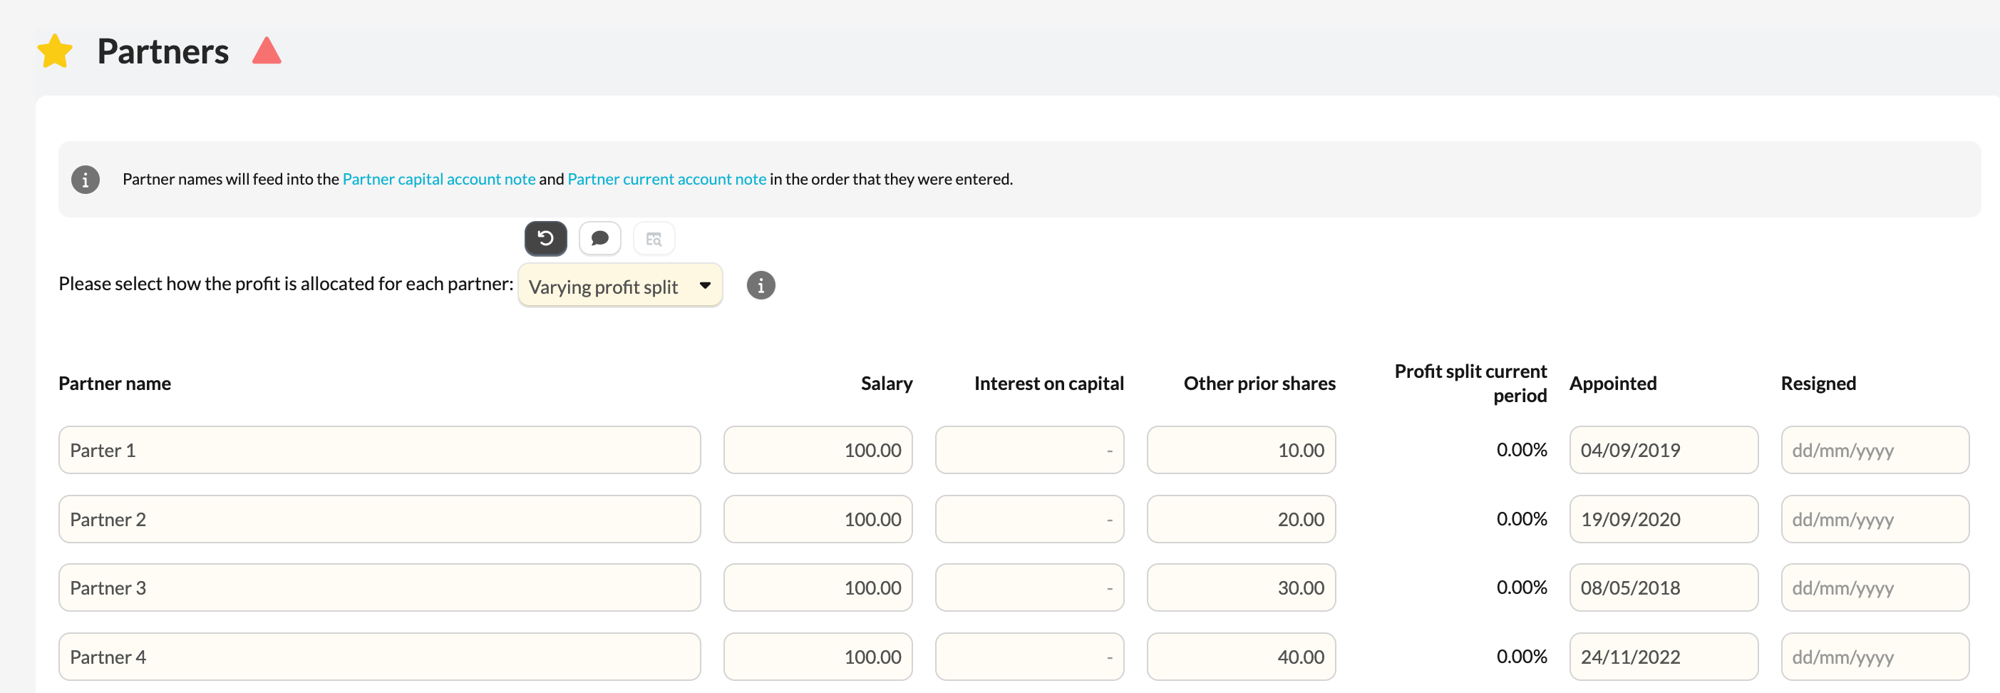Click Interest on capital field for Partner 2

(x=1029, y=519)
